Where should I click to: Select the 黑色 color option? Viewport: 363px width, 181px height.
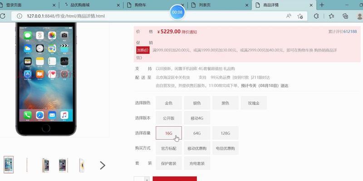[x=225, y=103]
